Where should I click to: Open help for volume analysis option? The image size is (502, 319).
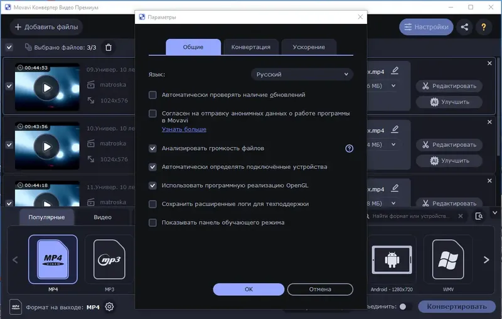pyautogui.click(x=350, y=148)
